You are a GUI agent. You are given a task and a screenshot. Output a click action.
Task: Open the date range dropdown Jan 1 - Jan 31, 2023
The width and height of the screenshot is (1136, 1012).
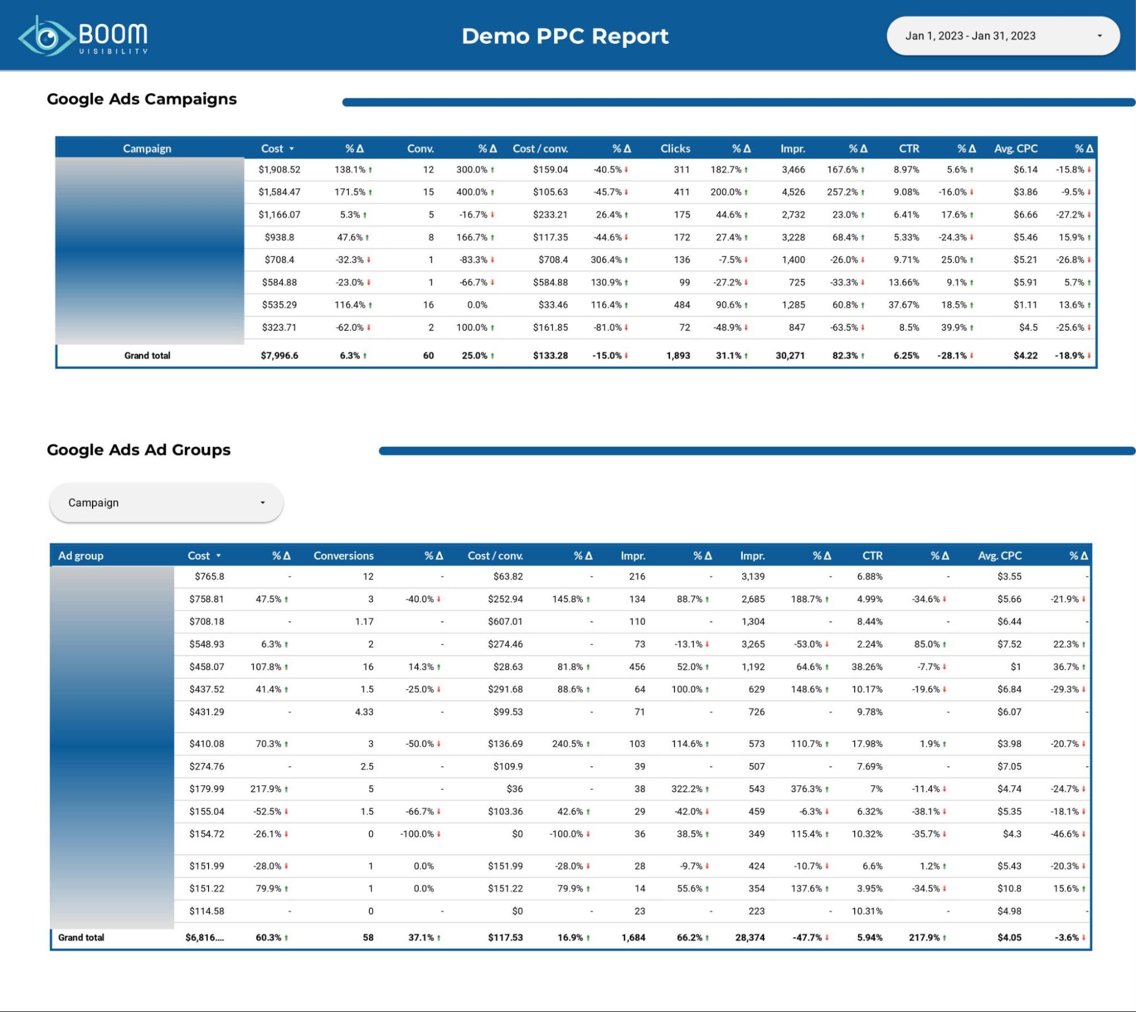[1003, 36]
